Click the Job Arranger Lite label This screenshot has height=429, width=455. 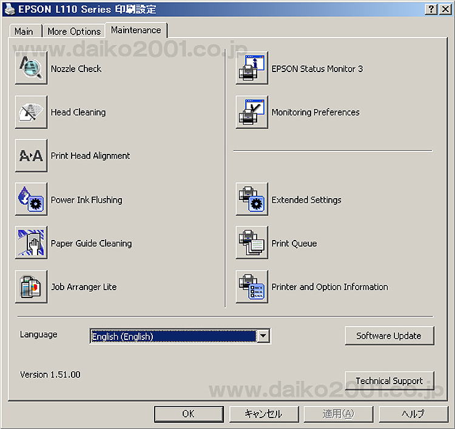[84, 287]
